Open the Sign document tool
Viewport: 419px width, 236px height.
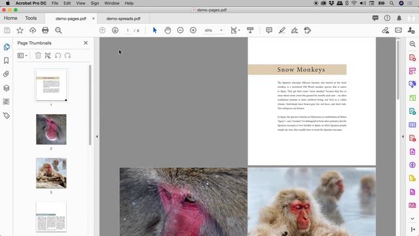(295, 30)
